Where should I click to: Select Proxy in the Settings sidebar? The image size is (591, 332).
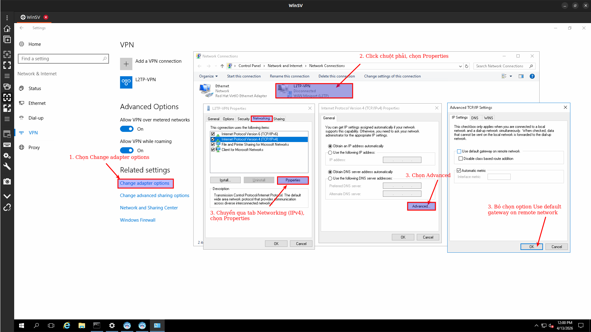[34, 148]
